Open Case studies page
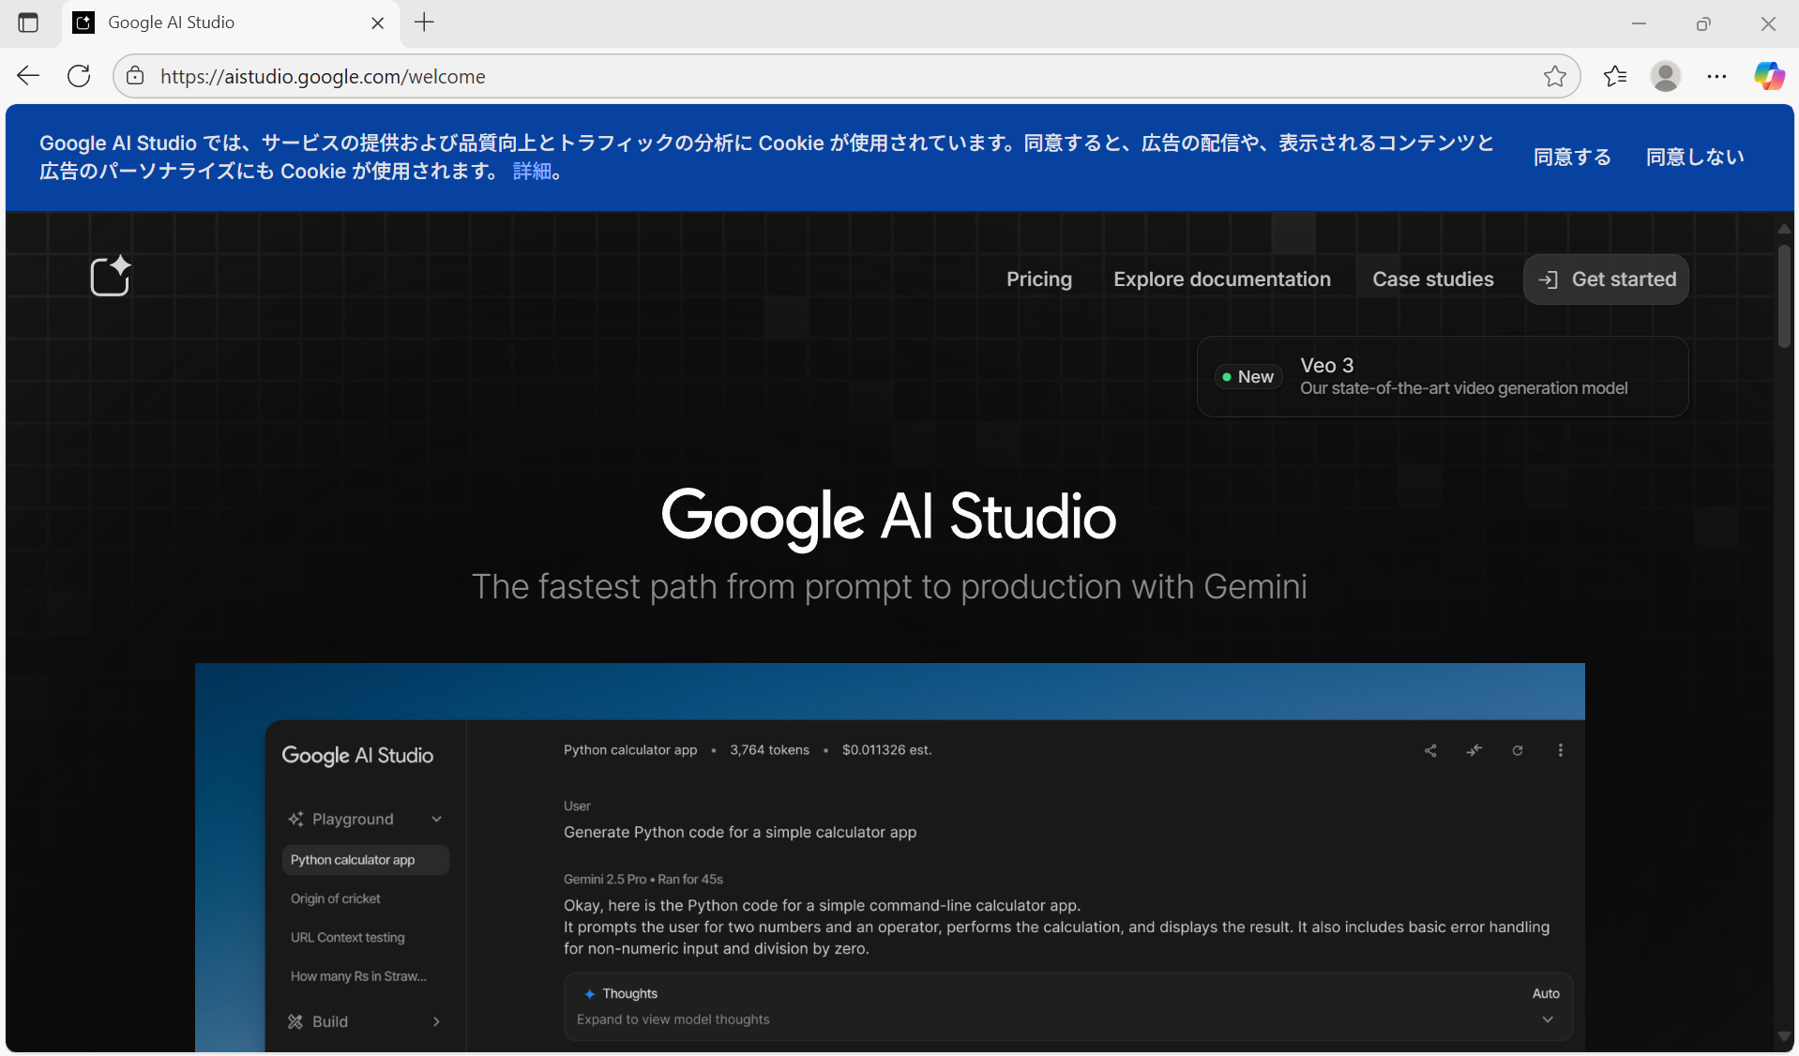Screen dimensions: 1799x1056 tap(1432, 279)
